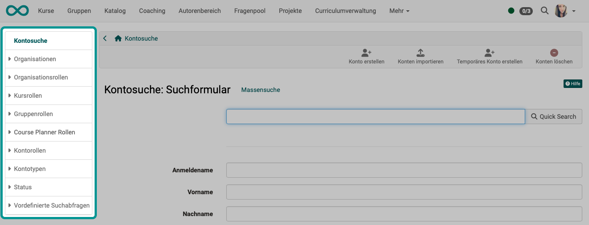Select Kontosuche in the sidebar
Image resolution: width=589 pixels, height=225 pixels.
(x=31, y=41)
